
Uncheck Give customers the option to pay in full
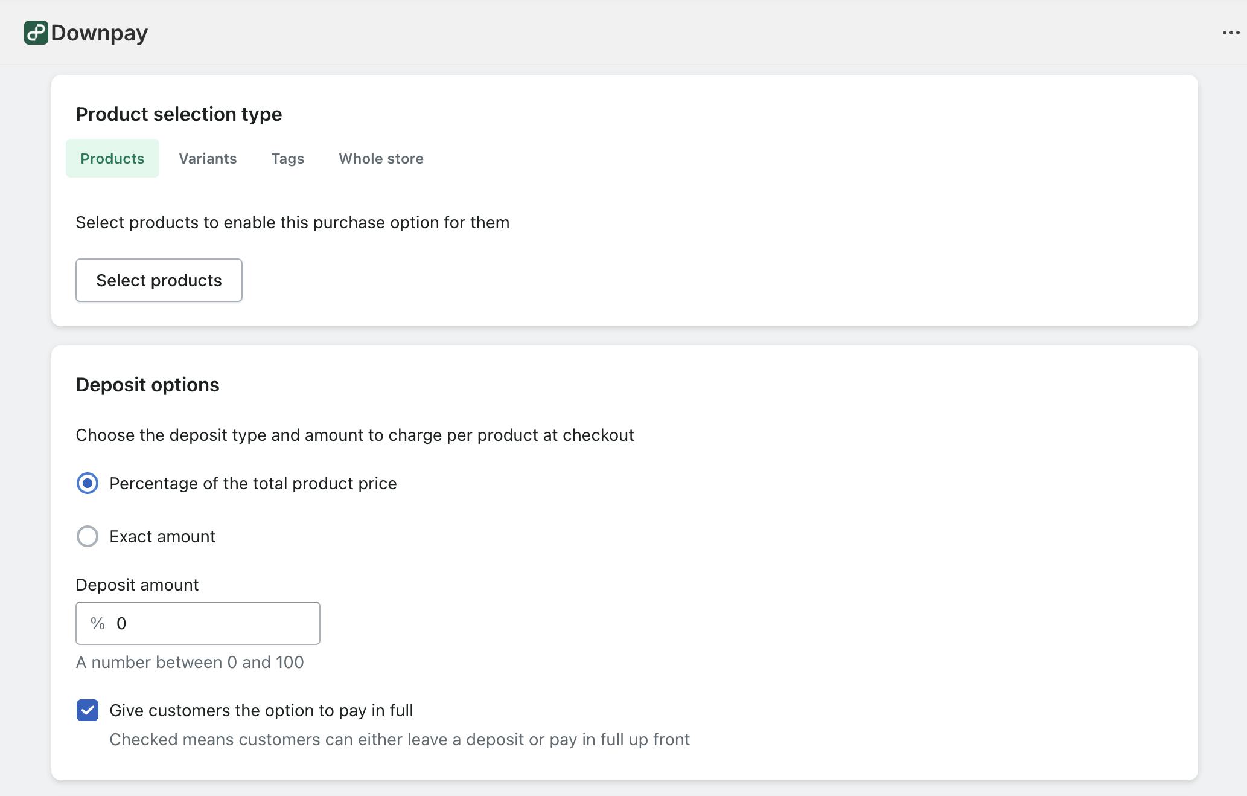88,710
